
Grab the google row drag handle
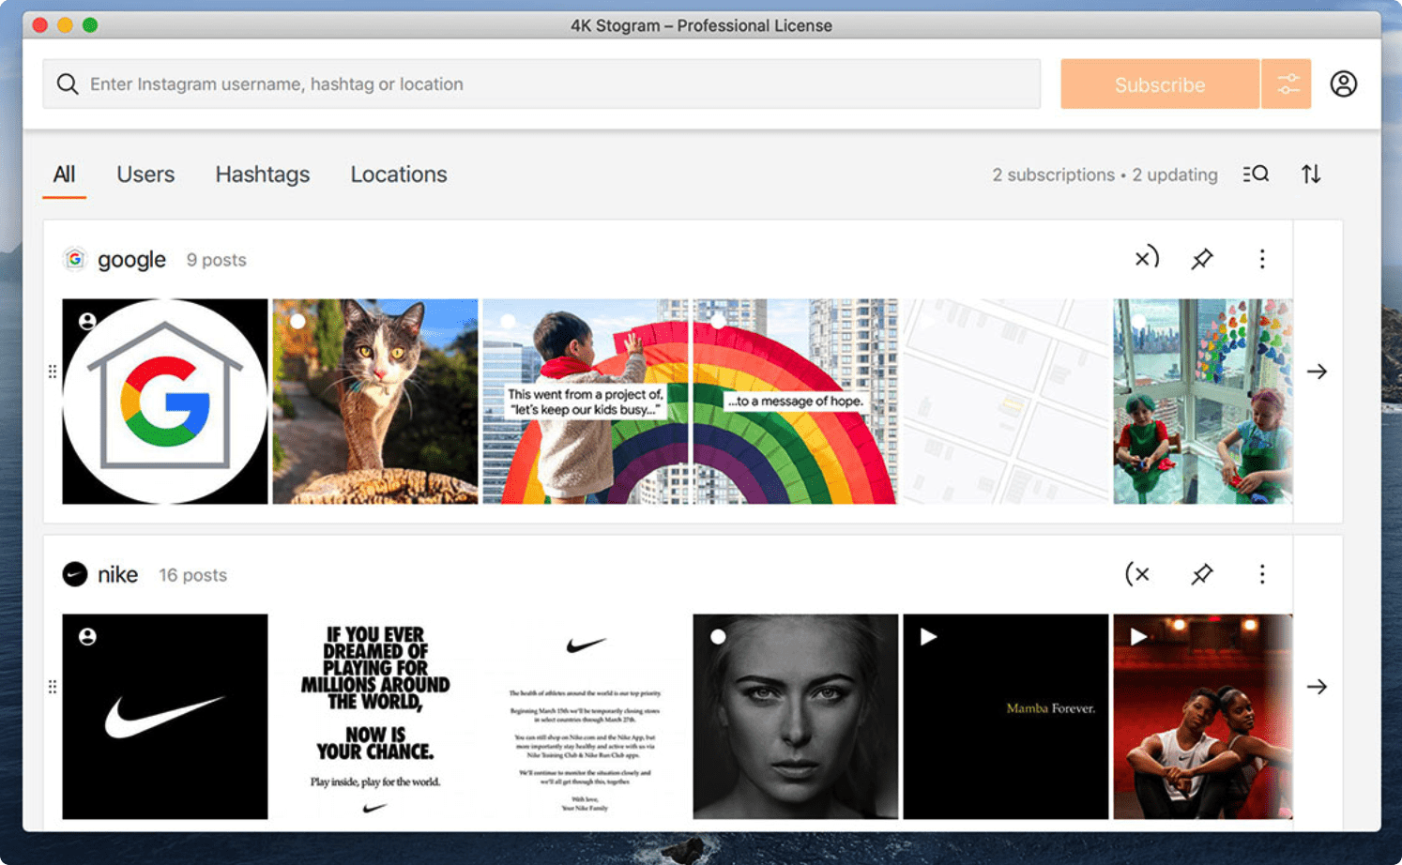52,372
